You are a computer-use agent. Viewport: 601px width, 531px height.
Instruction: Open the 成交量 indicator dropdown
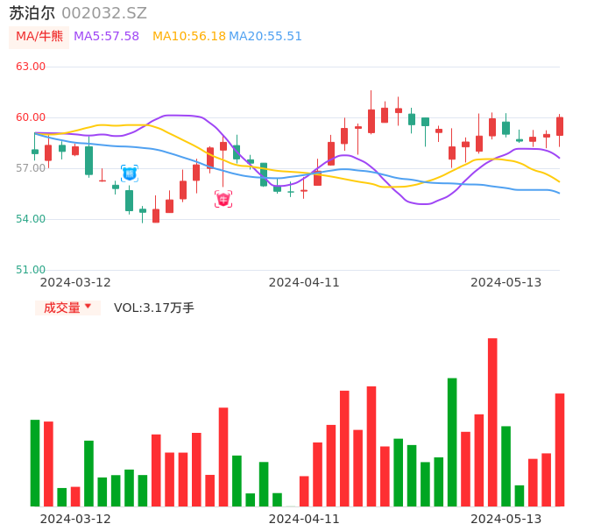pyautogui.click(x=67, y=308)
